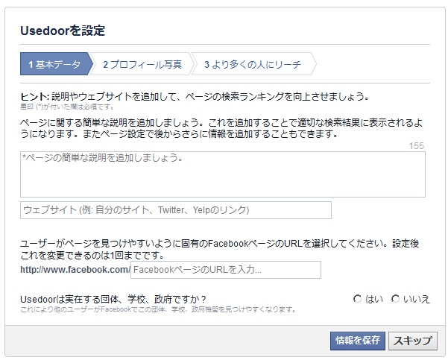
Task: Click the http://www.facebook.com/ prefix text
Action: [75, 270]
